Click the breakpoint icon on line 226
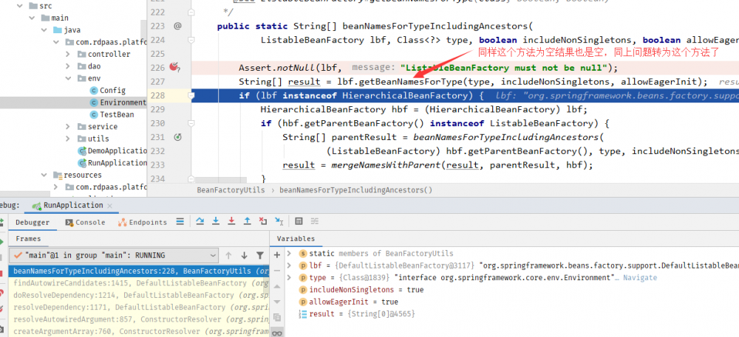The width and height of the screenshot is (739, 337). click(x=175, y=68)
